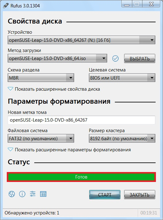This screenshot has width=163, height=220.
Task: Open the BIOS или UEFI target dropdown
Action: 122,78
